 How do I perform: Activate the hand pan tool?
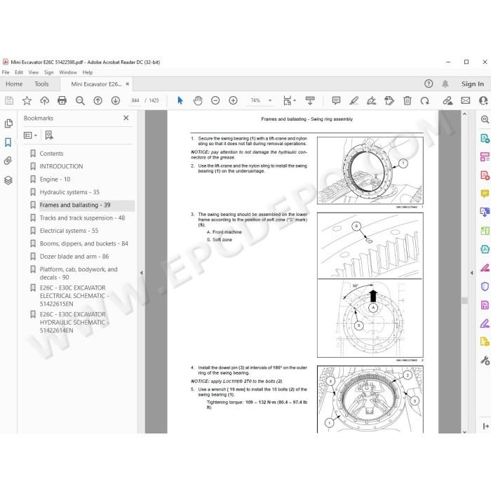pyautogui.click(x=198, y=100)
